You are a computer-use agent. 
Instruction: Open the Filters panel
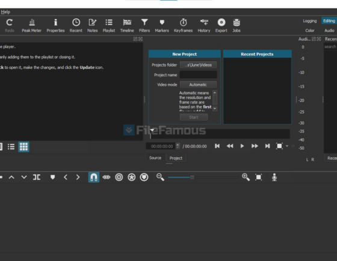144,25
